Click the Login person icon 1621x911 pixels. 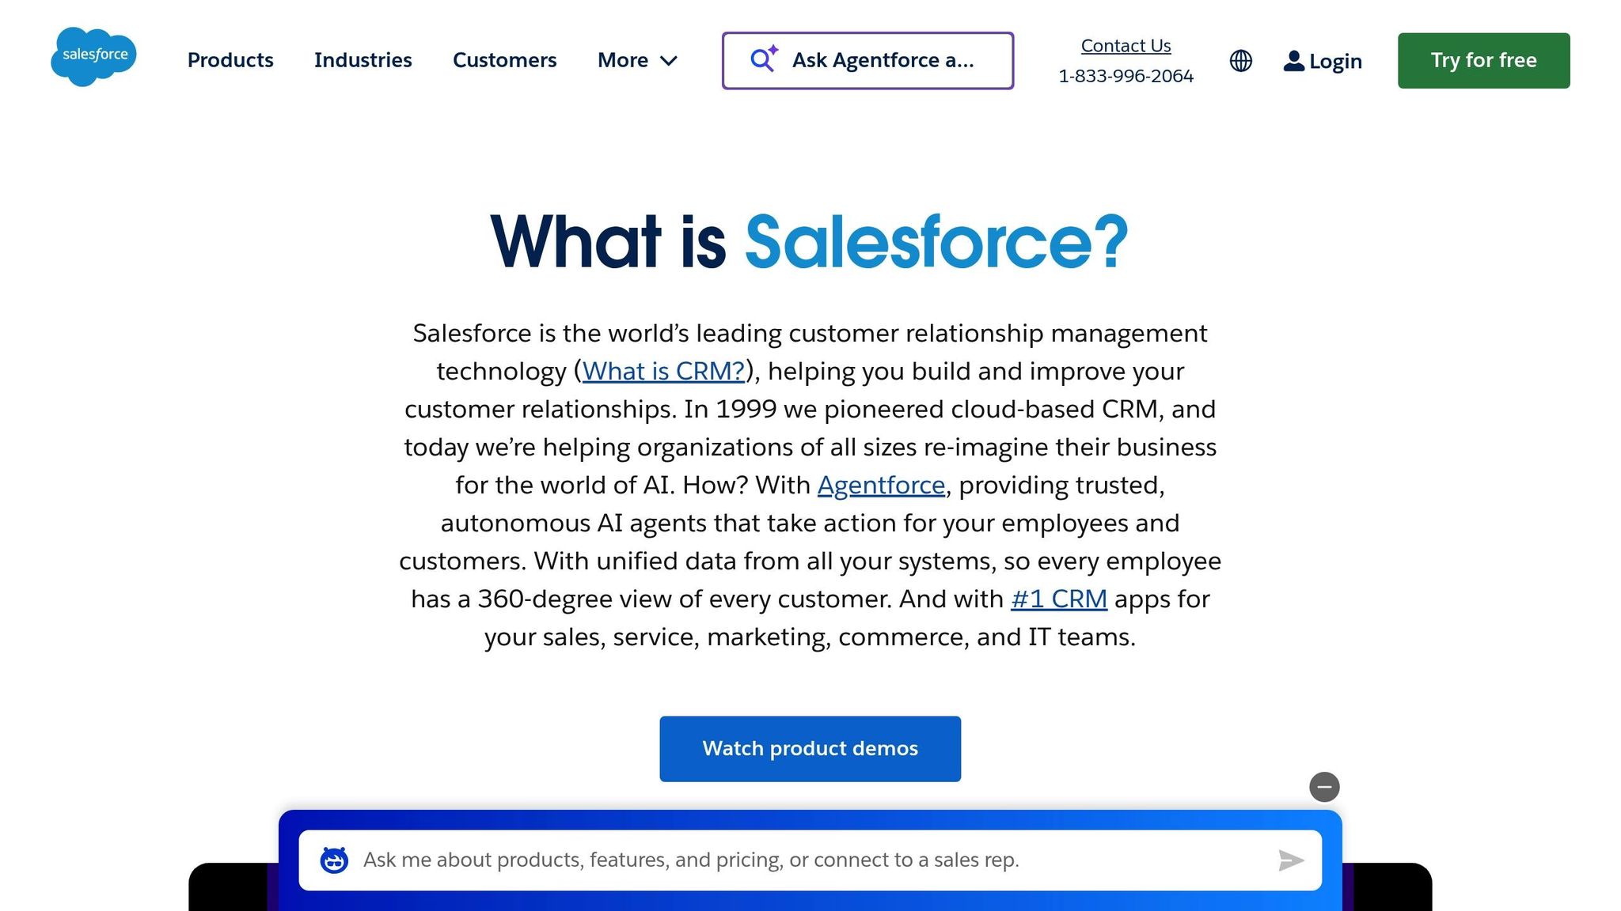(x=1293, y=60)
